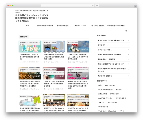This screenshot has width=143, height=121.
Task: Open 30代 tag
Action: tap(100, 85)
